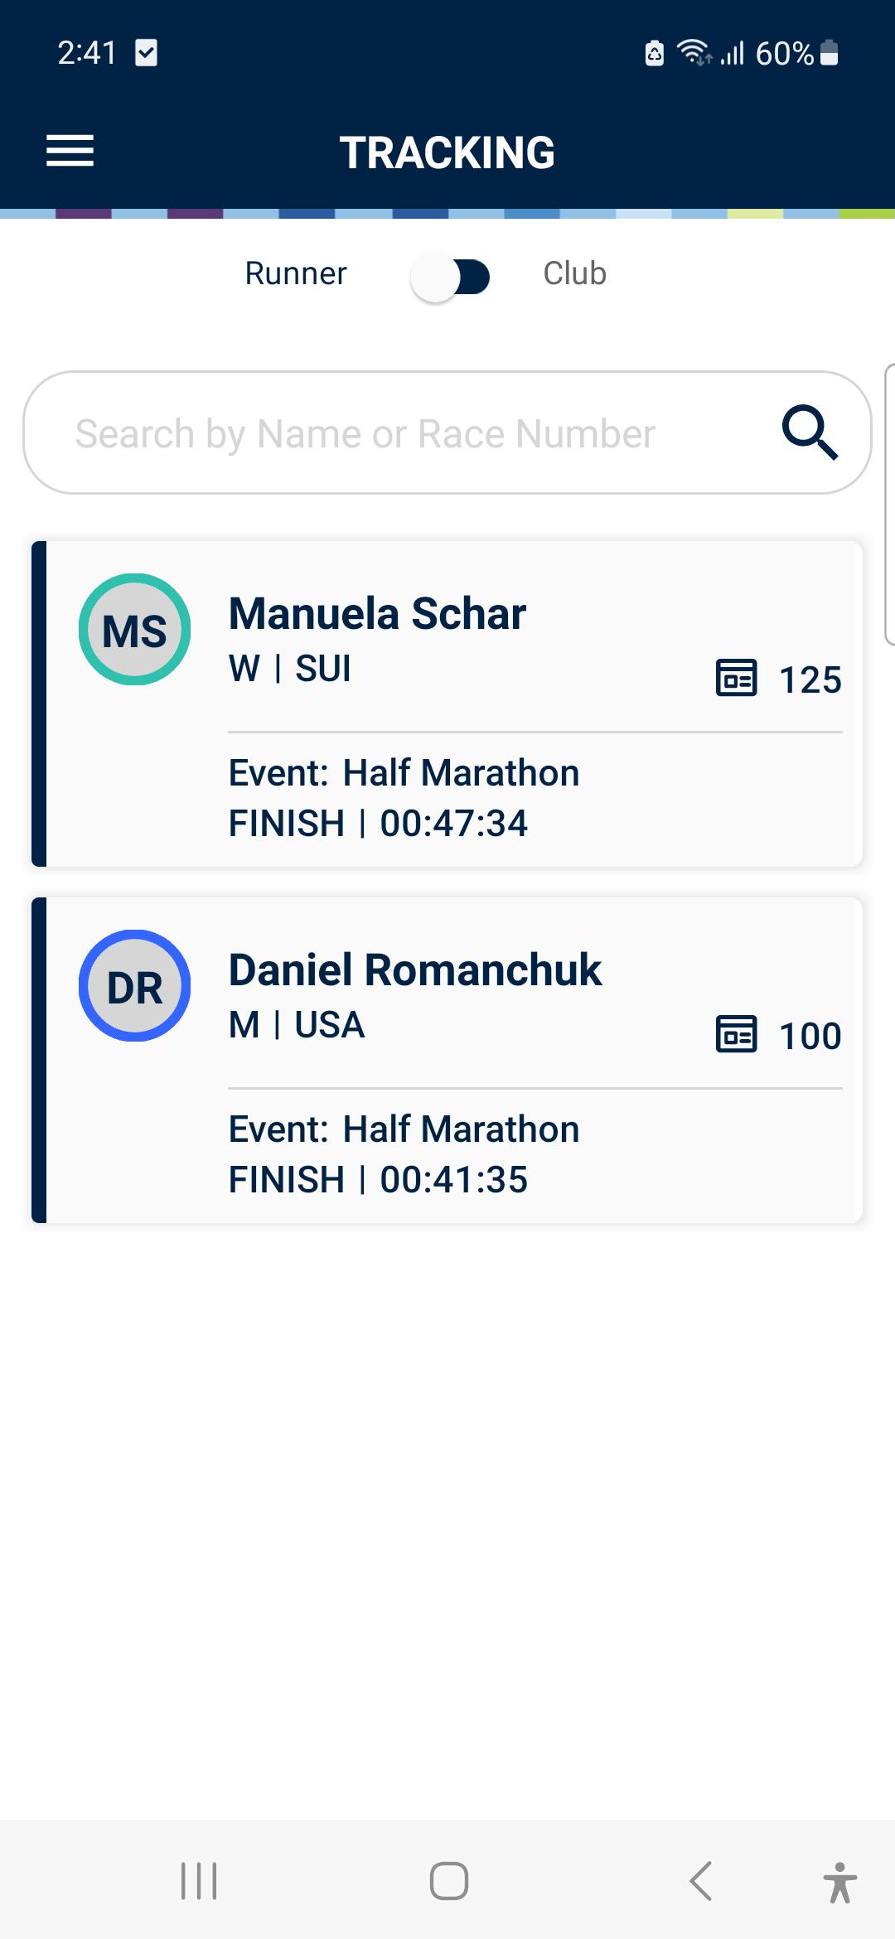Open recent apps navigation button
The width and height of the screenshot is (895, 1939).
click(199, 1881)
